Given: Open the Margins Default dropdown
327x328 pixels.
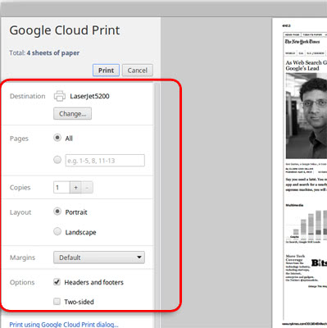Looking at the screenshot, I should pos(99,257).
